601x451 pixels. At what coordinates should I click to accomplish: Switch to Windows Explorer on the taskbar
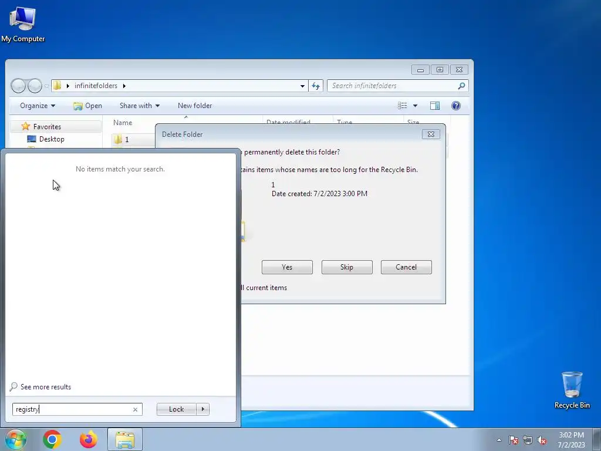tap(125, 439)
